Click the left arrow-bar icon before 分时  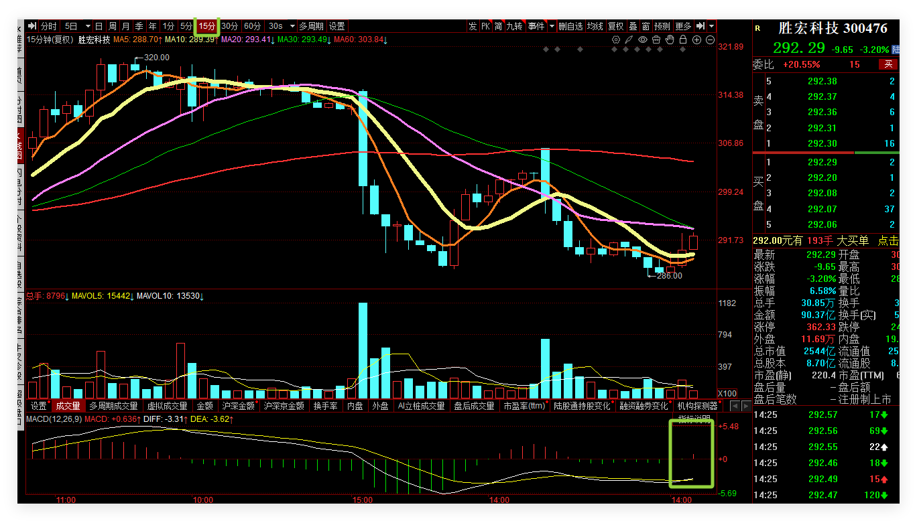click(x=32, y=26)
